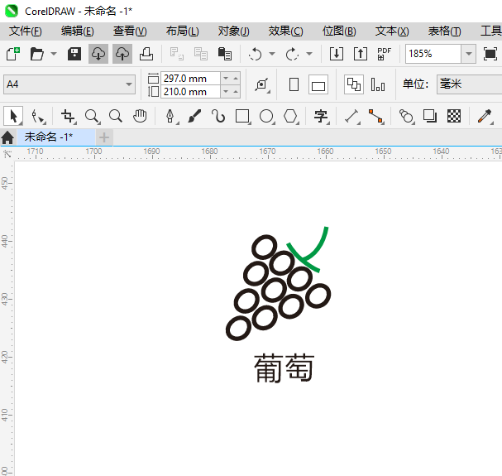Select the Transparency checkerboard tool

click(454, 116)
